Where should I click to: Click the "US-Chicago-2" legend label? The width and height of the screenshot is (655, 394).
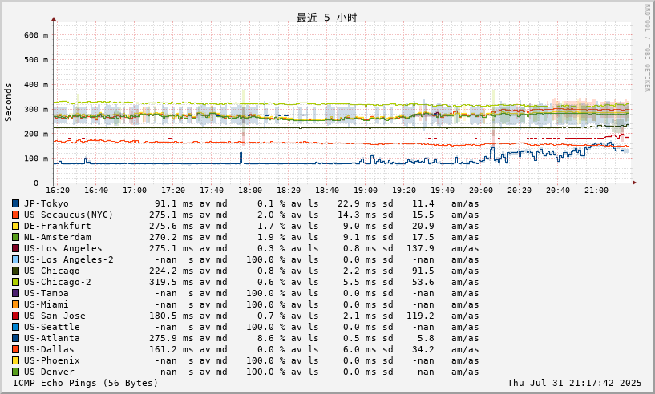57,282
